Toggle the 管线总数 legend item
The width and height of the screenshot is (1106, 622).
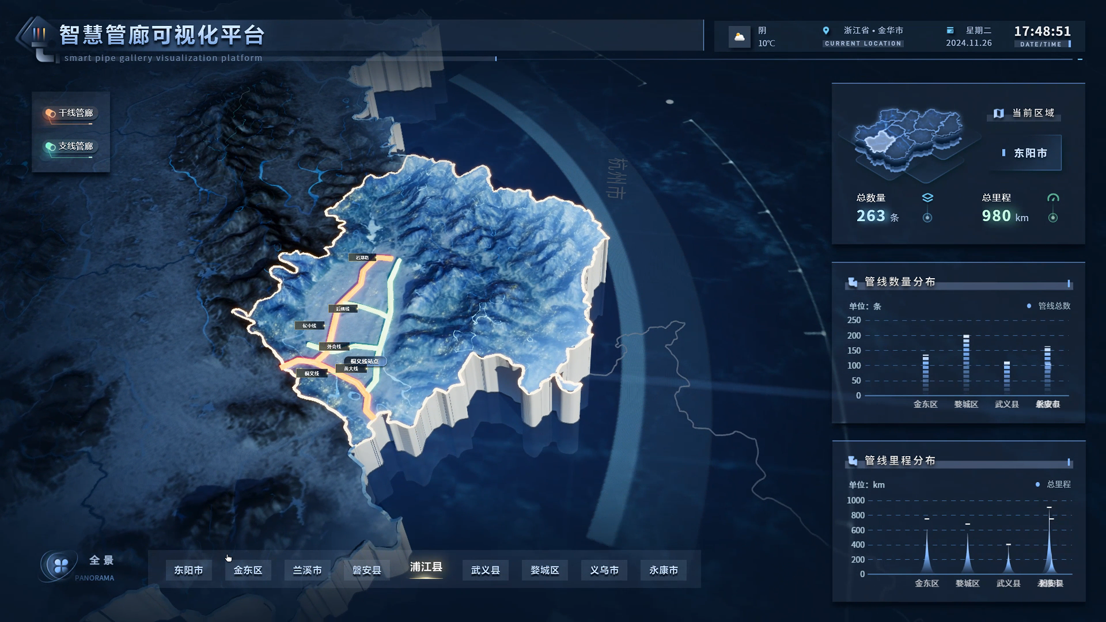click(1048, 306)
